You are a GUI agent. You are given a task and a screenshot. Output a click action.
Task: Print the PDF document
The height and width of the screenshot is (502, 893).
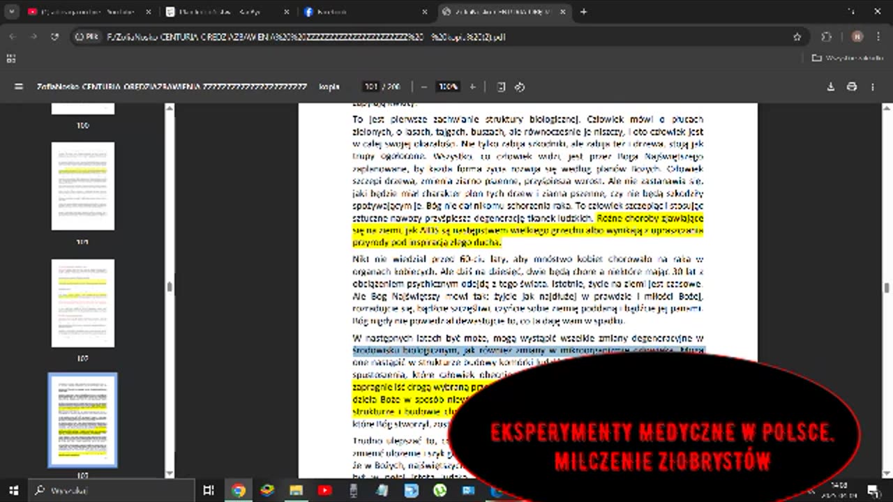pos(852,87)
